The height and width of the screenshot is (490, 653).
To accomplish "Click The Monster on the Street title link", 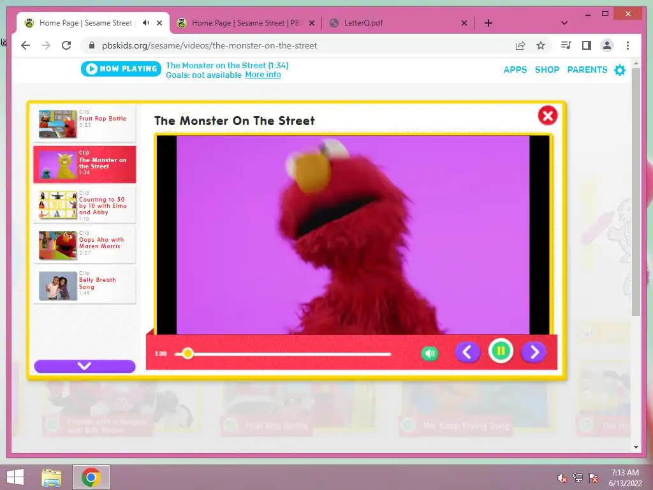I will [x=227, y=66].
